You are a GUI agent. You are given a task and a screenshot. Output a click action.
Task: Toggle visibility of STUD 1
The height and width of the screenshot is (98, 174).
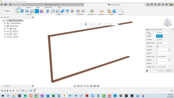pos(8,34)
